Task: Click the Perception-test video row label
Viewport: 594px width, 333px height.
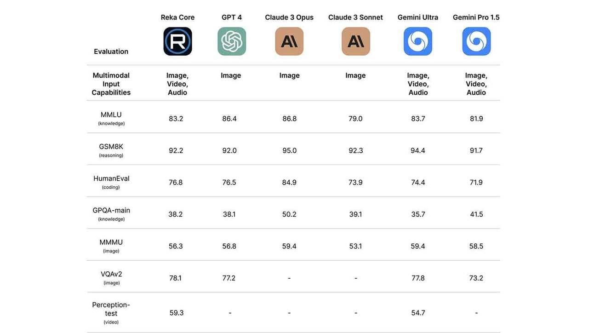Action: [111, 313]
